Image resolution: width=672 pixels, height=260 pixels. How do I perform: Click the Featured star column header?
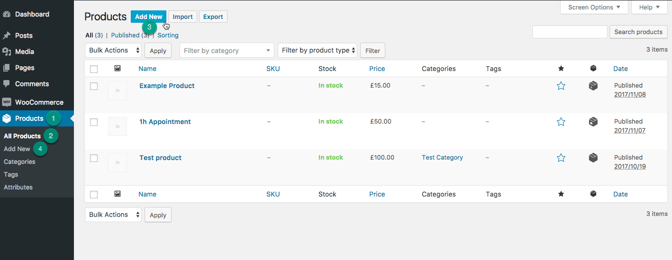561,69
